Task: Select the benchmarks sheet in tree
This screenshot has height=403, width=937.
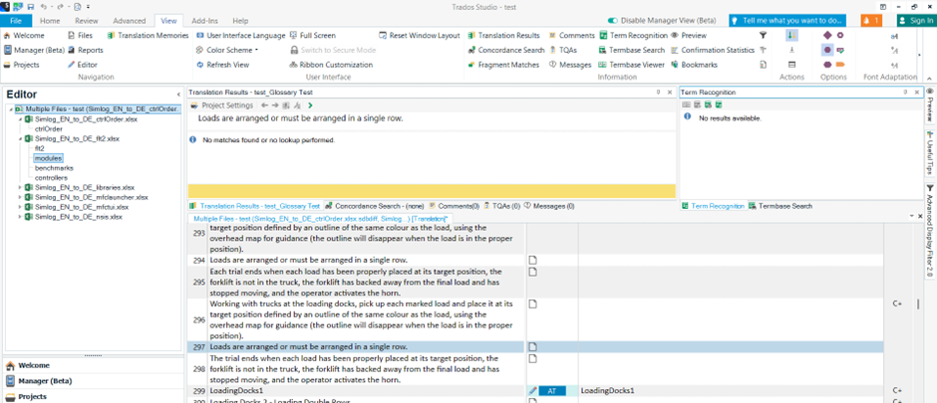Action: click(54, 168)
